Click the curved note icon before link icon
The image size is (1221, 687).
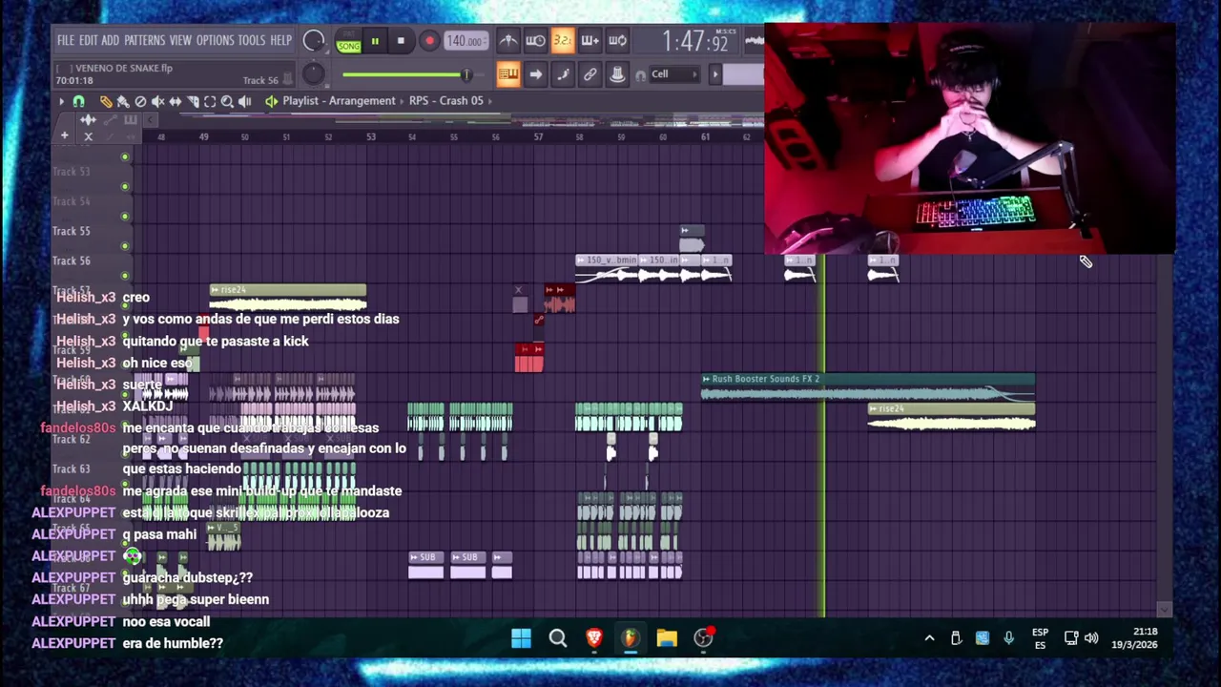pos(563,74)
